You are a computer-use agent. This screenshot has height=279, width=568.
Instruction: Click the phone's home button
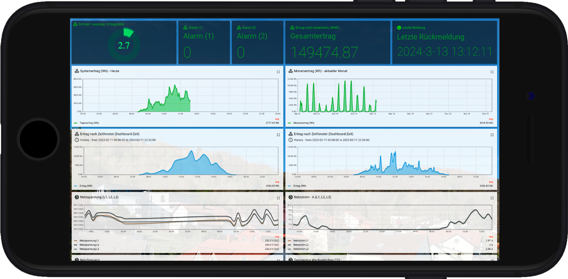click(38, 139)
